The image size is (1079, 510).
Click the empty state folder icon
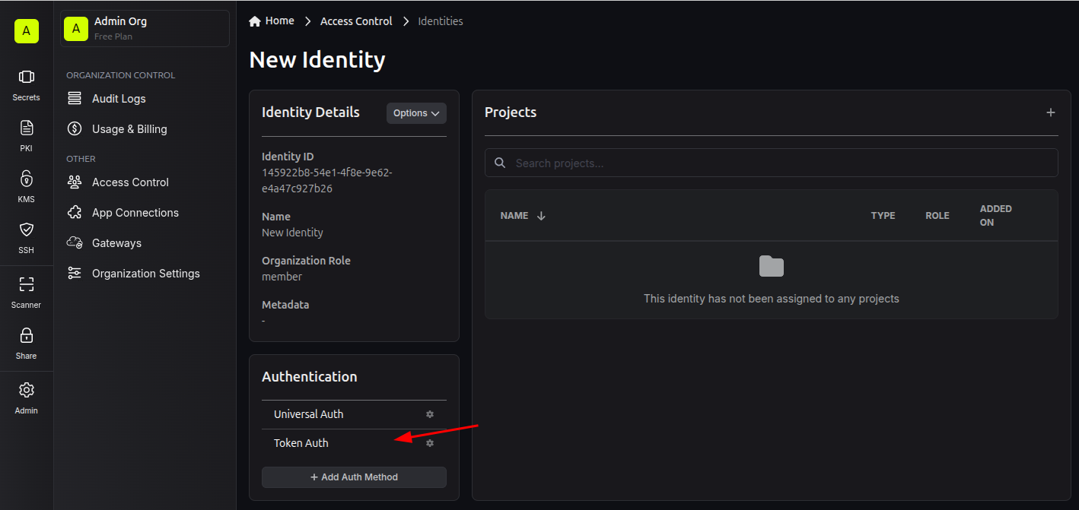pos(772,266)
